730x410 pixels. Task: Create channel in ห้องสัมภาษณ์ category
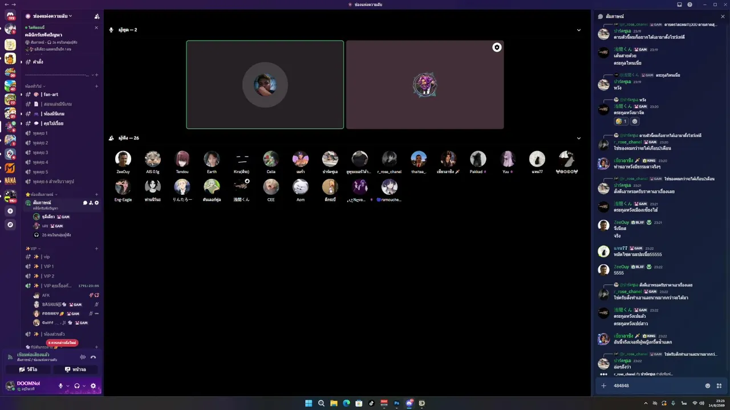point(96,195)
